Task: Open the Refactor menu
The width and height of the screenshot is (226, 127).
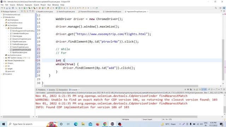Action: click(x=20, y=5)
